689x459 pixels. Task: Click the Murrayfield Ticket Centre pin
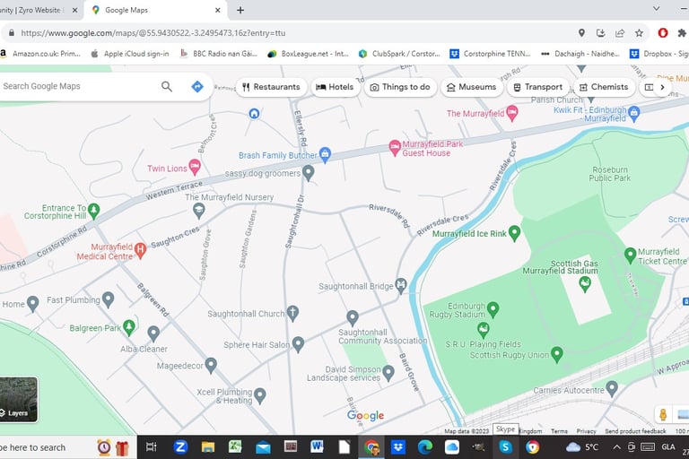tap(631, 255)
